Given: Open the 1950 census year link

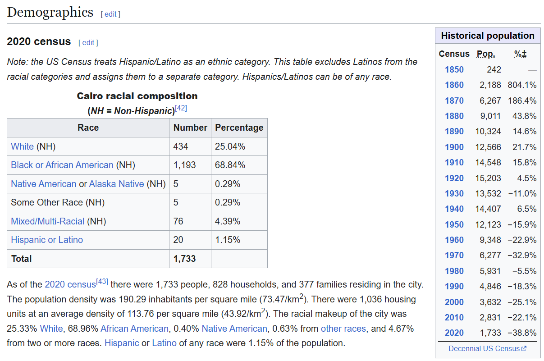Looking at the screenshot, I should 454,224.
